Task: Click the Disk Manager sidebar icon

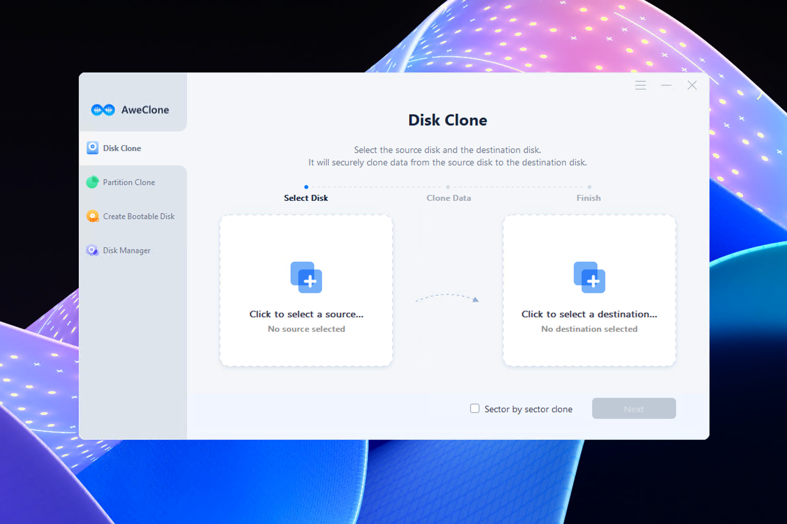Action: point(92,250)
